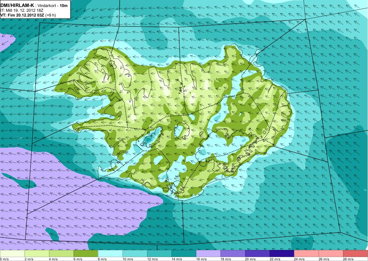Pick the legend swatch between 4 and 6 m/s
The height and width of the screenshot is (261, 368).
(61, 254)
